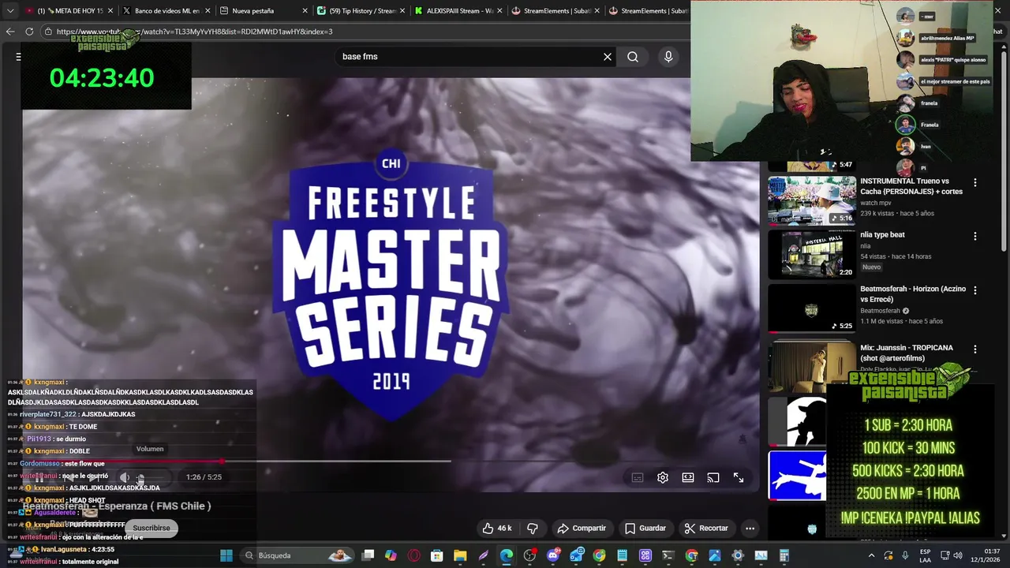The height and width of the screenshot is (568, 1010).
Task: Open the YouTube player settings gear
Action: point(663,477)
